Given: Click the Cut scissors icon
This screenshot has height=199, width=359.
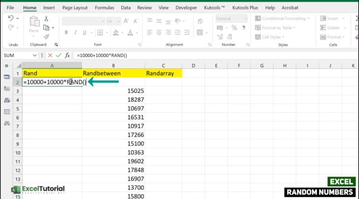Looking at the screenshot, I should pos(46,19).
